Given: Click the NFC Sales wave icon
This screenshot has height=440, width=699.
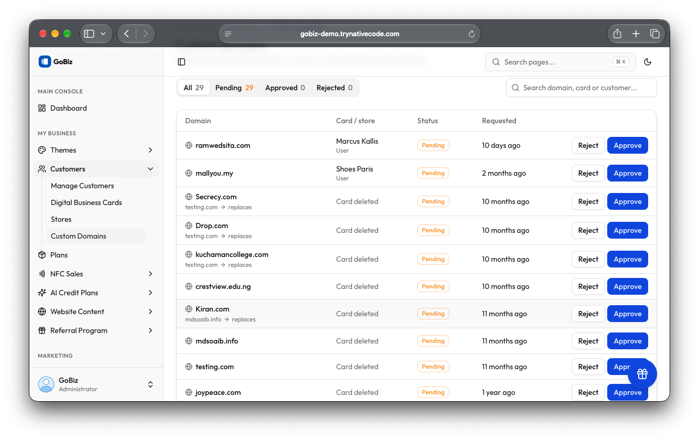Looking at the screenshot, I should click(42, 274).
